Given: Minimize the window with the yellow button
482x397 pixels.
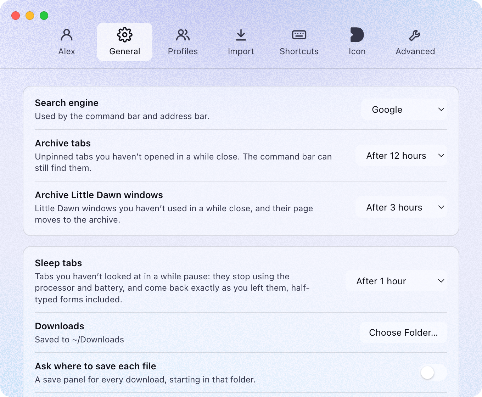Looking at the screenshot, I should click(x=30, y=16).
